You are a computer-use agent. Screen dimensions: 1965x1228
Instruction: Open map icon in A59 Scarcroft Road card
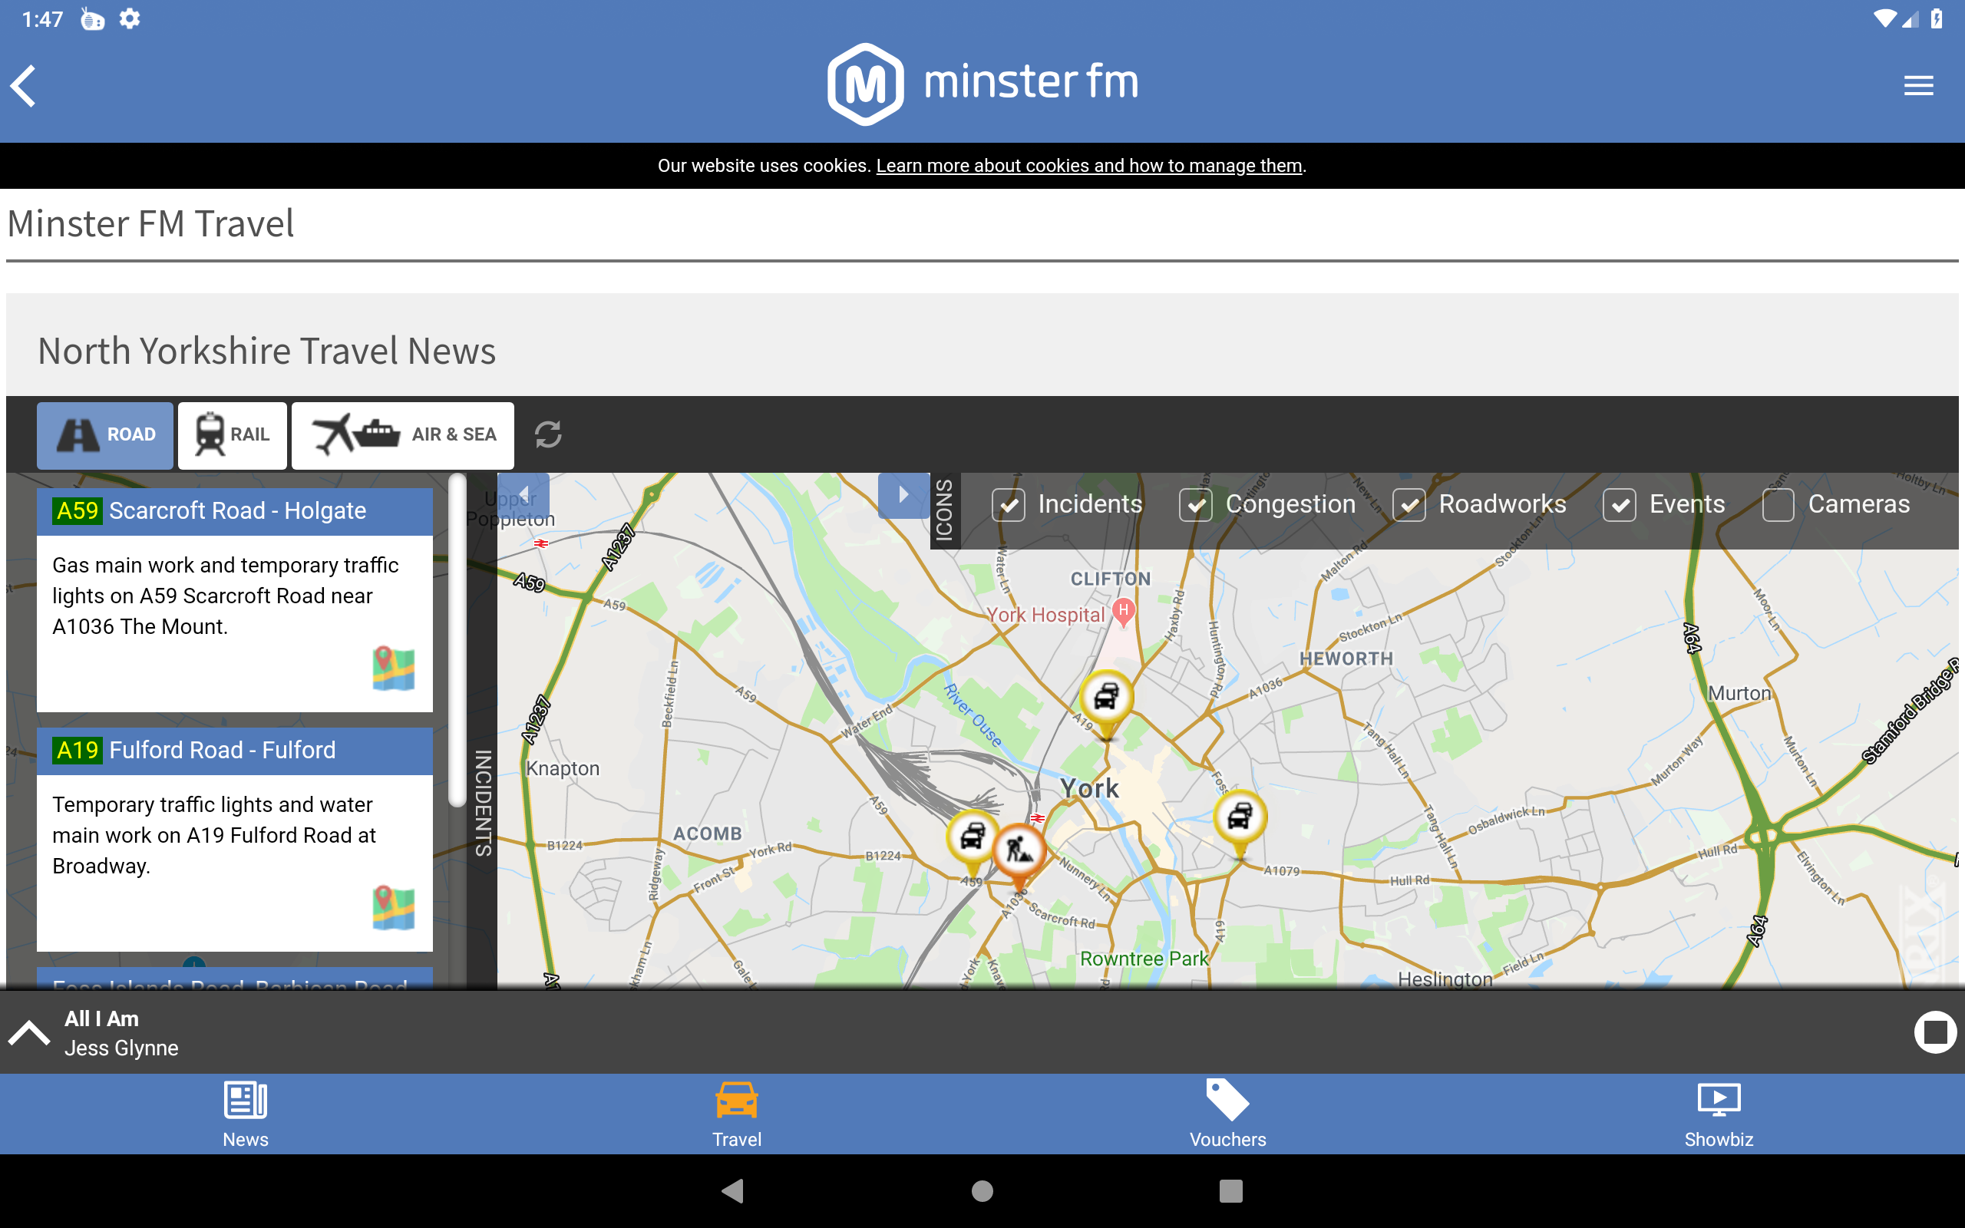click(x=394, y=668)
